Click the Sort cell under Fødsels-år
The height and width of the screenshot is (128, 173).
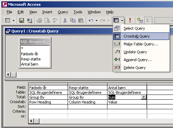(x=48, y=107)
